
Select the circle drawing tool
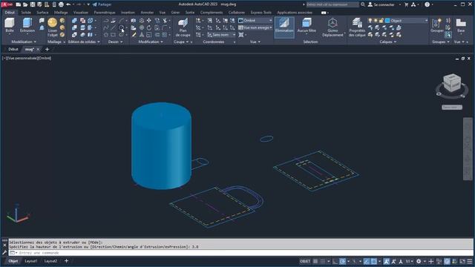121,27
